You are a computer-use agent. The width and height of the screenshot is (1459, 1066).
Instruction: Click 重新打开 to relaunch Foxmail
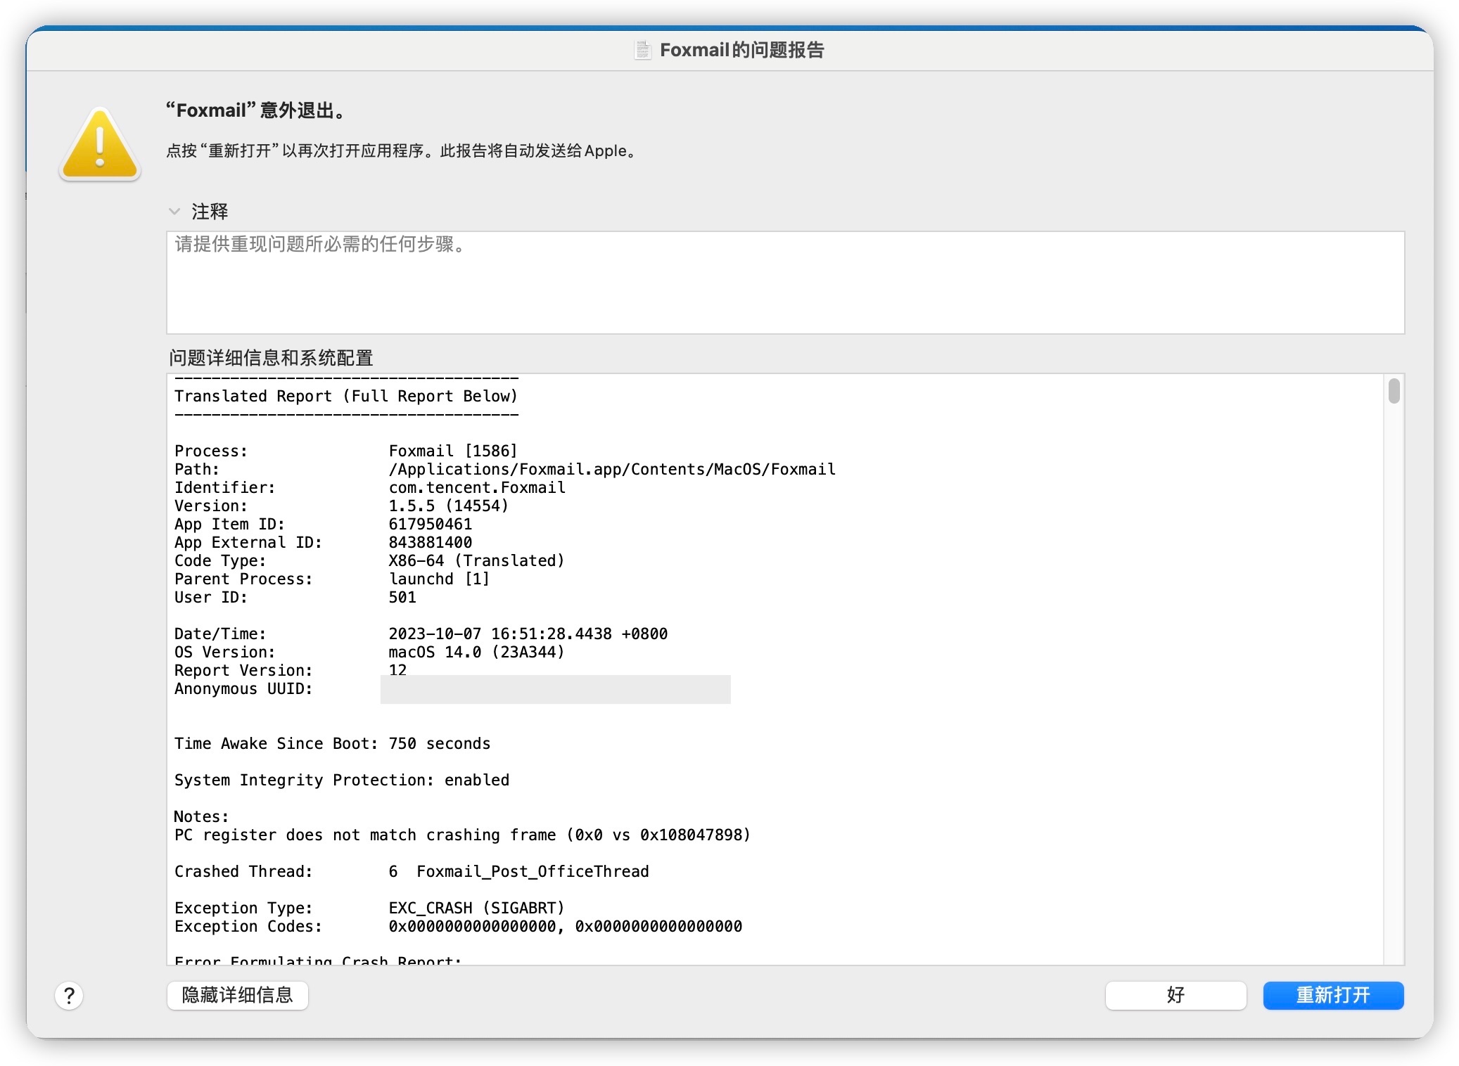[1332, 995]
